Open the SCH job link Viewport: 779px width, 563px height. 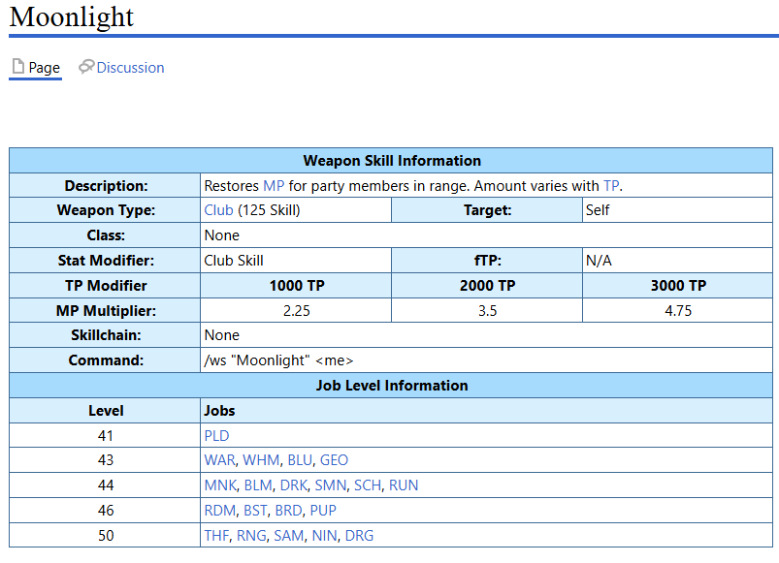pos(368,485)
